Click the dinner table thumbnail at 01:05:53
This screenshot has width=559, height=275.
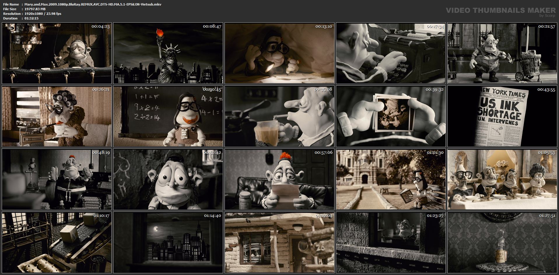click(x=502, y=179)
